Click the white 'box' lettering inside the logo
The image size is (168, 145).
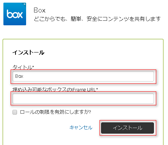click(15, 14)
